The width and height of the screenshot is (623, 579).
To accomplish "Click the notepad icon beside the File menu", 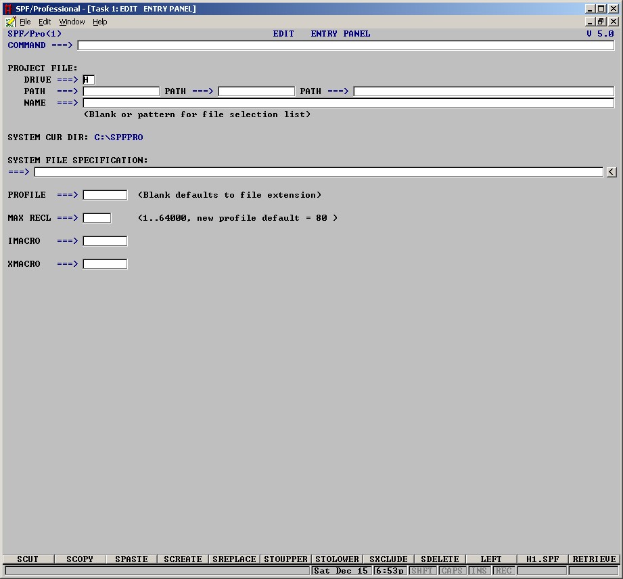I will [x=11, y=22].
